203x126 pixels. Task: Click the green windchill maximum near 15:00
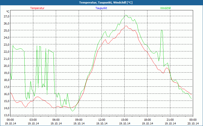[126, 15]
